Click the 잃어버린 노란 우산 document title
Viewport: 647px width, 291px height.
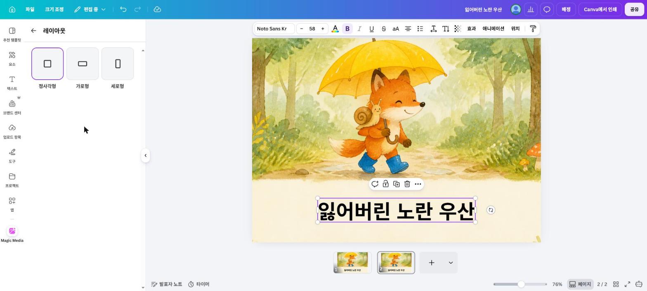point(483,9)
